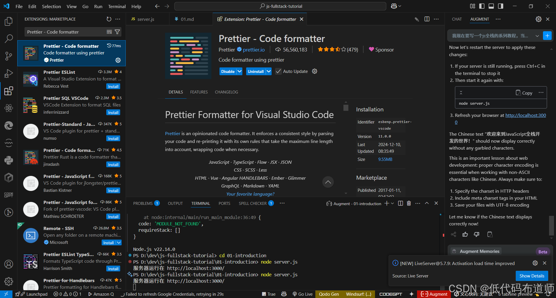Give thumbs down to Augment response
This screenshot has height=298, width=556.
tap(477, 234)
